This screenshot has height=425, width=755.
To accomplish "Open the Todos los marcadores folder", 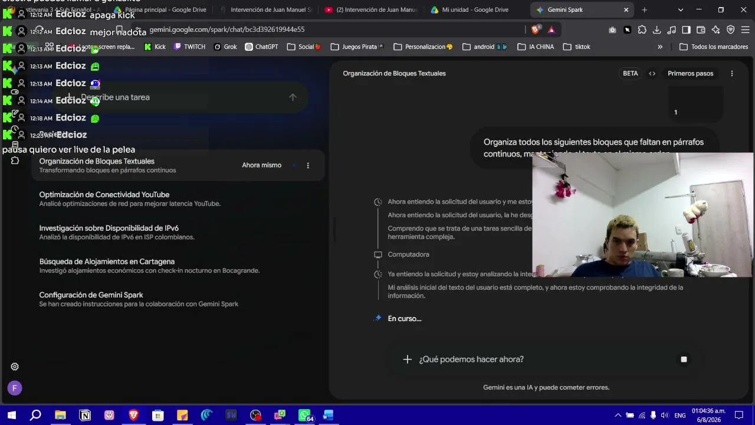I will pos(714,47).
